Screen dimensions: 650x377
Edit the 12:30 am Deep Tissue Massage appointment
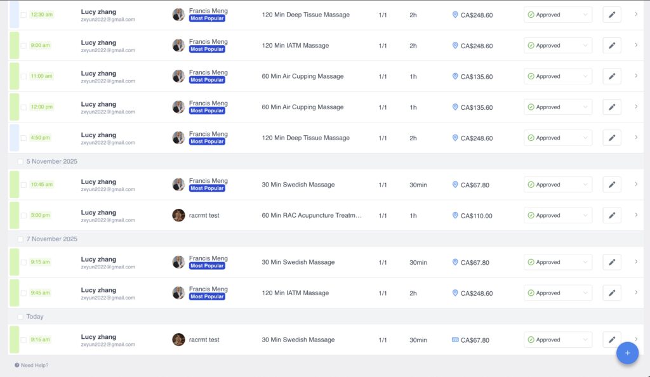point(612,15)
